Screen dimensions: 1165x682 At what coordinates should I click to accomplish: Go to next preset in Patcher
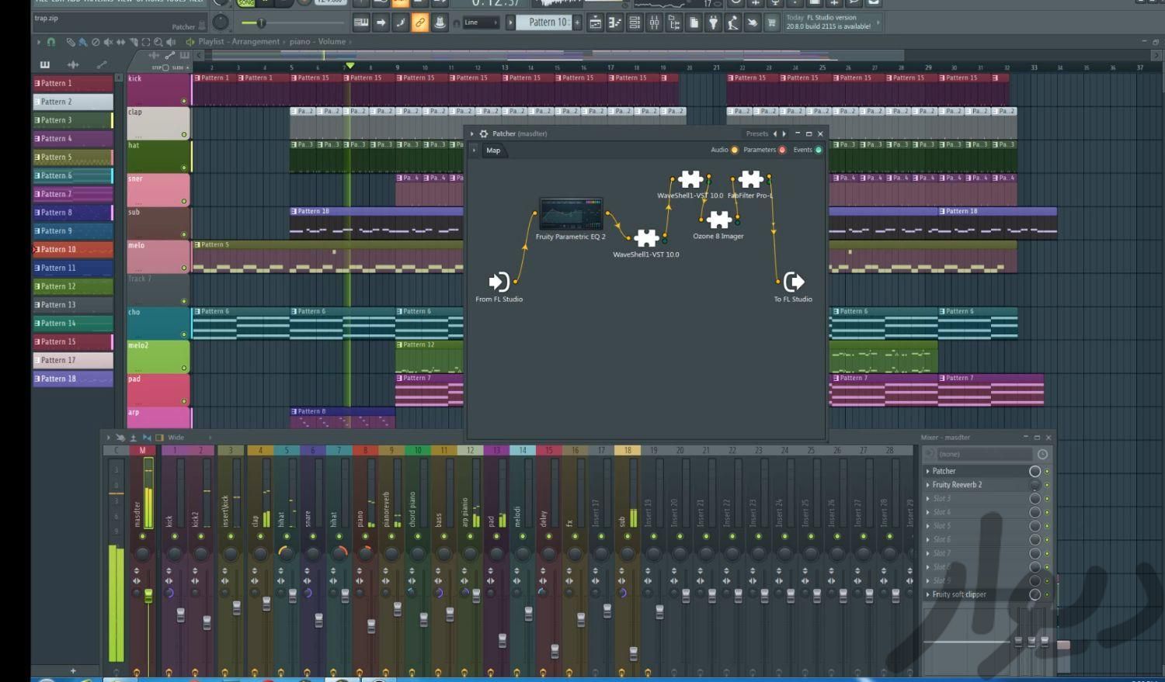click(x=784, y=133)
